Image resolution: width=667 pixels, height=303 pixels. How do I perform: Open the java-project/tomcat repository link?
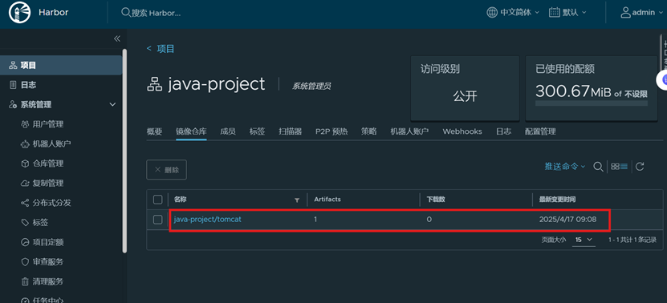point(208,220)
